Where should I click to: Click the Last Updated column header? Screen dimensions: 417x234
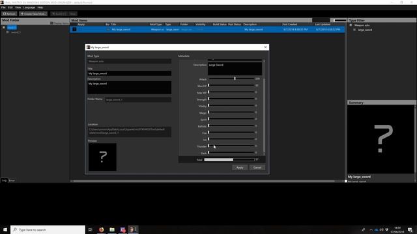(x=323, y=25)
